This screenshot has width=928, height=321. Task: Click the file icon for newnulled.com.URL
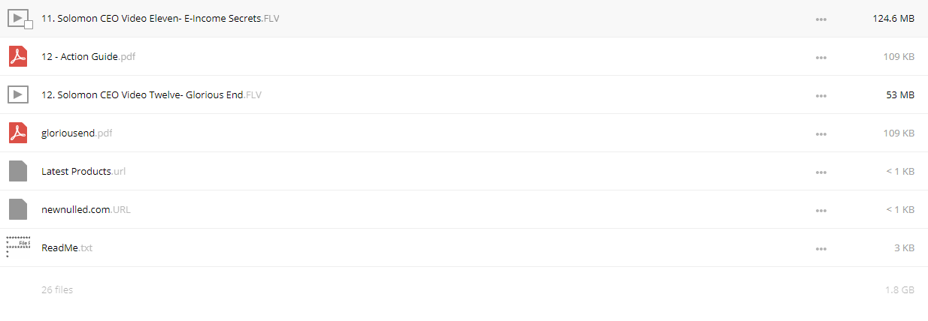[x=18, y=209]
